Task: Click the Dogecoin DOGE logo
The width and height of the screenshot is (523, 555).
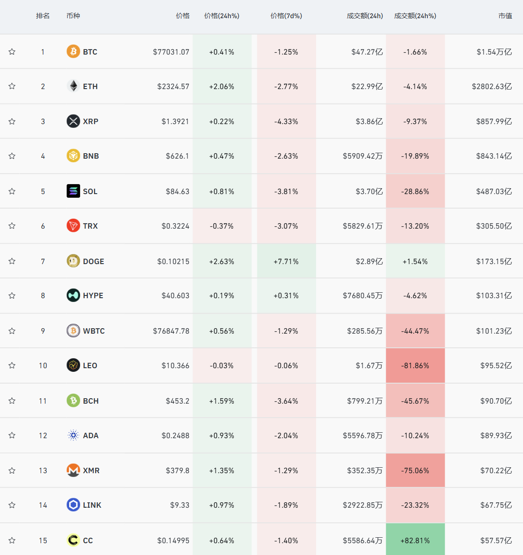Action: click(x=73, y=261)
